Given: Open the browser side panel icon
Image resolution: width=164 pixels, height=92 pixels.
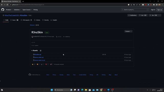Looking at the screenshot, I should (x=157, y=5).
